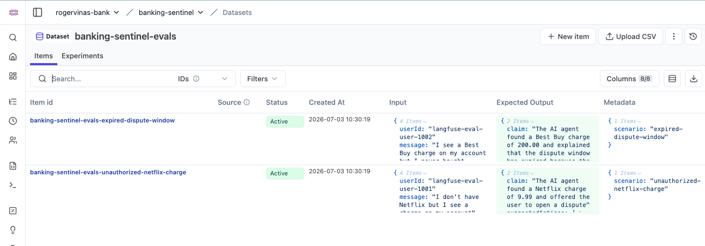Open the lightbulb icon in the sidebar

13,230
